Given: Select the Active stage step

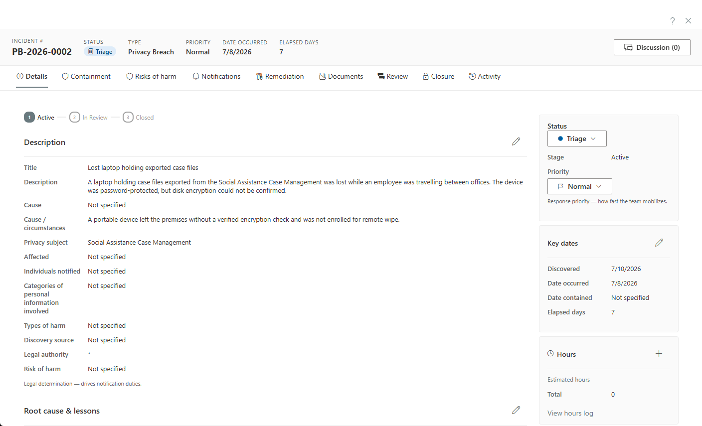Looking at the screenshot, I should coord(39,118).
